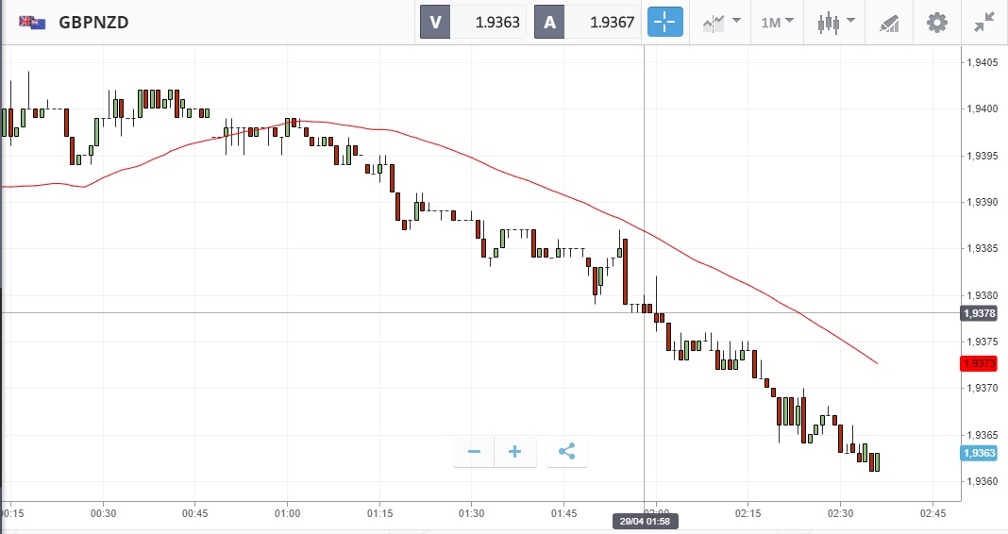Click the 01:00 label on time axis
1008x534 pixels.
pos(287,513)
